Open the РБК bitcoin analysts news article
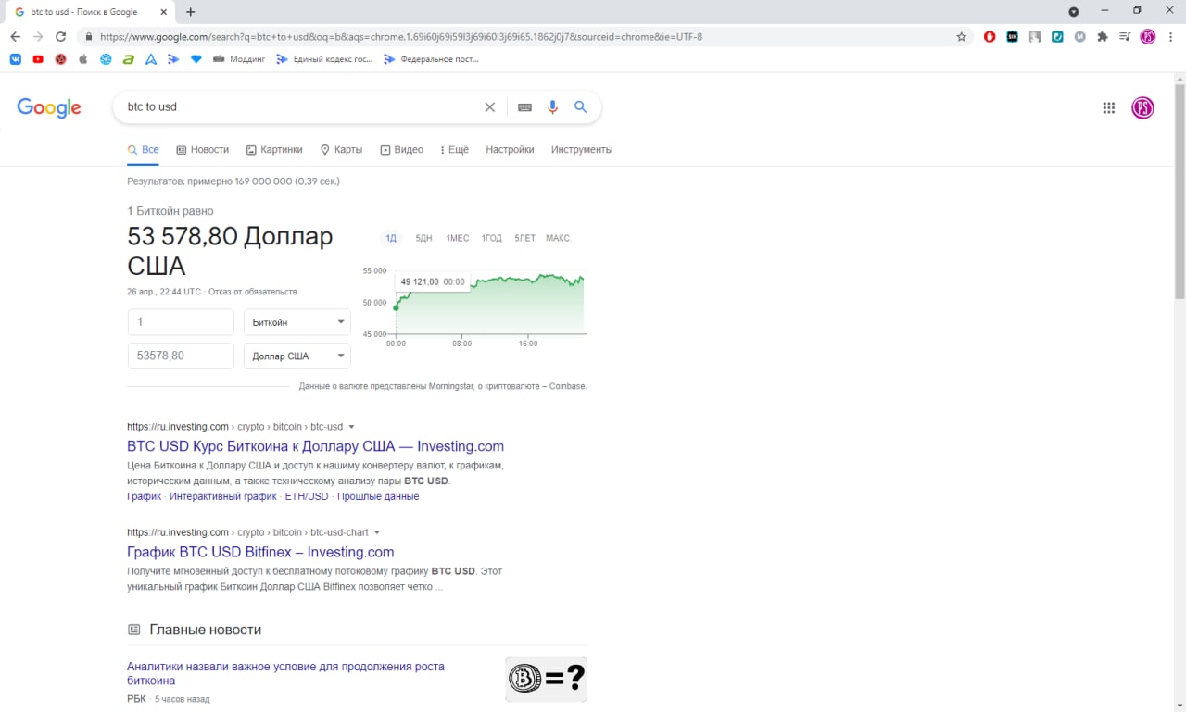Screen dimensions: 1186x712 click(x=285, y=674)
